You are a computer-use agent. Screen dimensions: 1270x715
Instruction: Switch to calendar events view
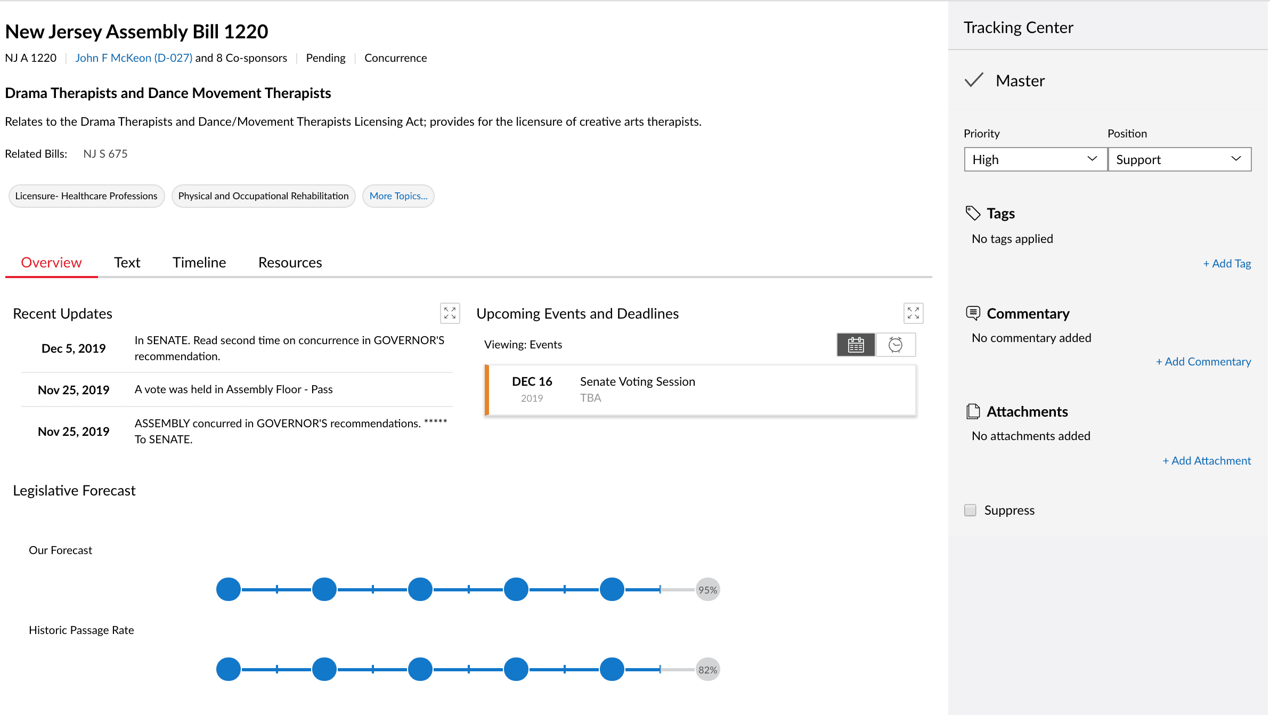pyautogui.click(x=856, y=345)
